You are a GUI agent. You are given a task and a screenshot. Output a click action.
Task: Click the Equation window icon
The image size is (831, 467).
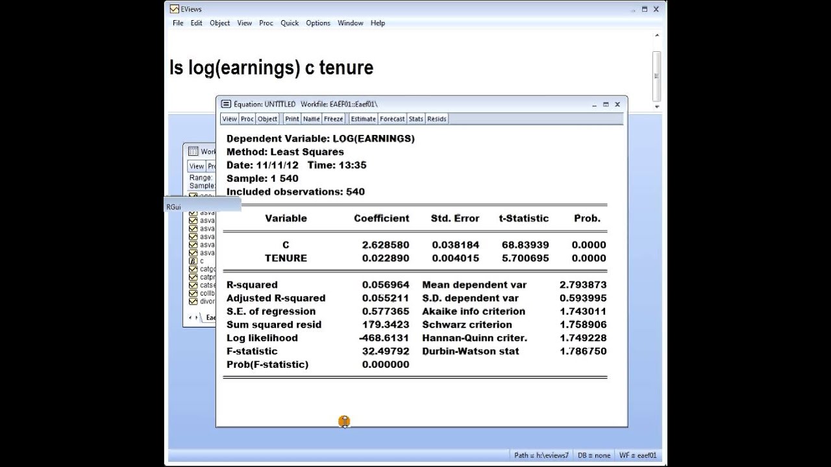point(226,104)
